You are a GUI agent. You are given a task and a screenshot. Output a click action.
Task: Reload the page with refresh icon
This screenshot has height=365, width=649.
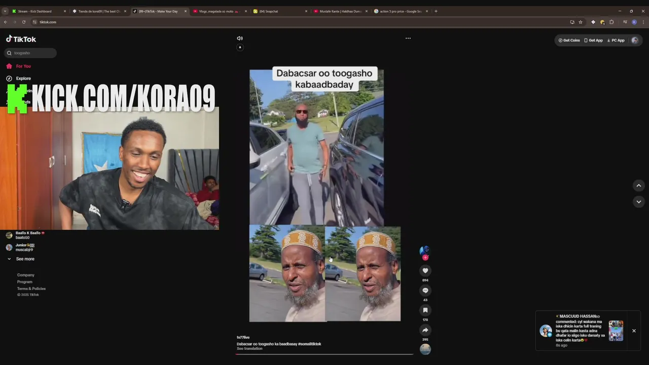(24, 22)
